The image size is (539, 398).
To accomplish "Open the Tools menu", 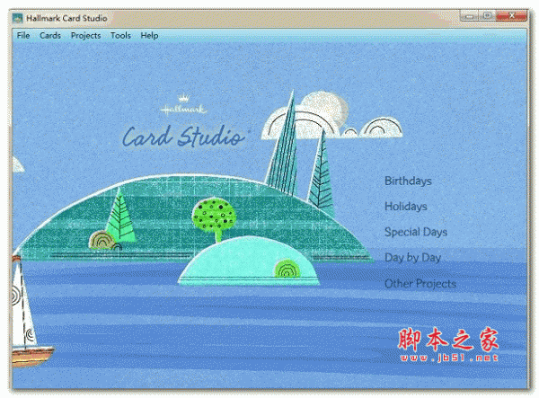I will (120, 35).
